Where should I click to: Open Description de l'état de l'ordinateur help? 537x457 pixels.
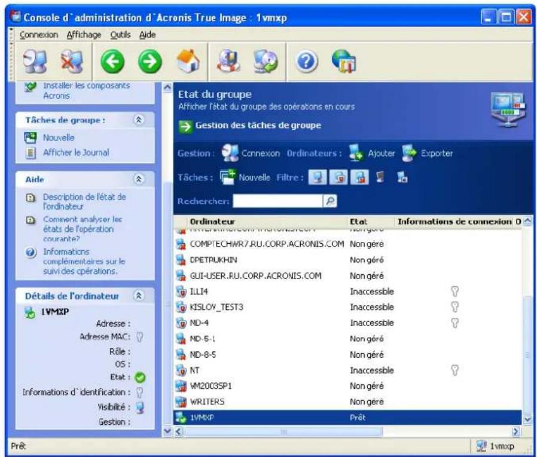(84, 201)
